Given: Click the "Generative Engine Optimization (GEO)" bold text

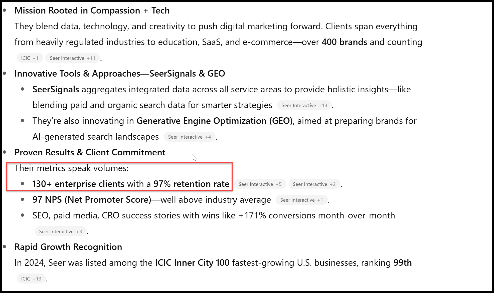Looking at the screenshot, I should [214, 121].
